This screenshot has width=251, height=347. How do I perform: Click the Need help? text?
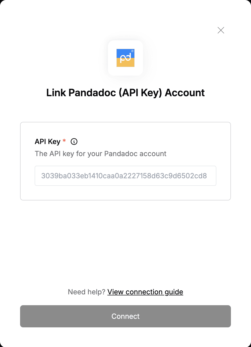87,292
